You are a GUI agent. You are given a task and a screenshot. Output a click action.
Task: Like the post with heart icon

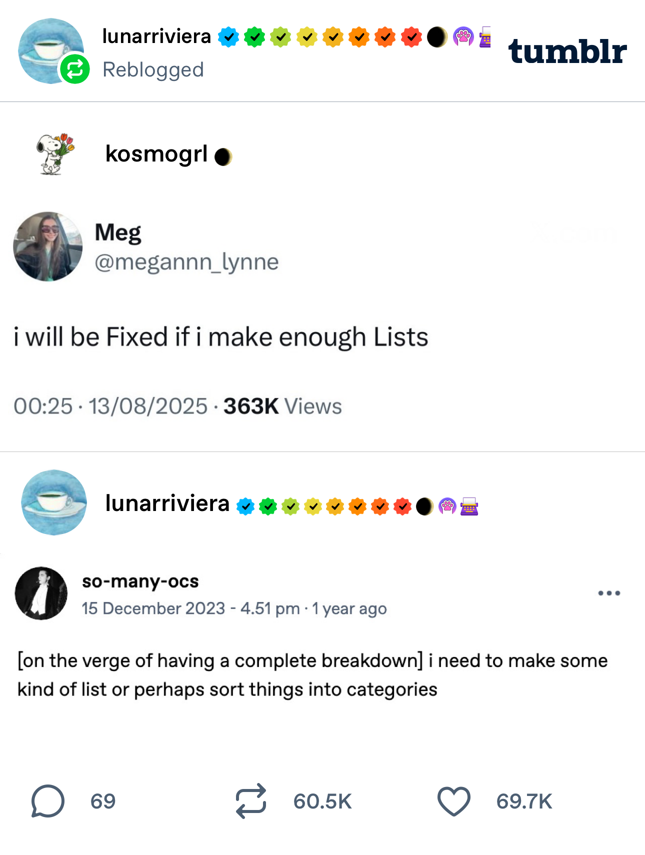[x=453, y=801]
